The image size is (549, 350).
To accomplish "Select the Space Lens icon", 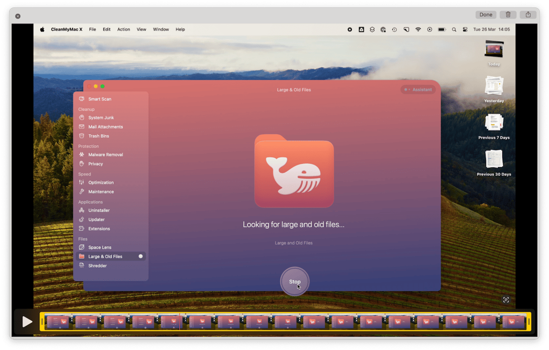I will 82,247.
